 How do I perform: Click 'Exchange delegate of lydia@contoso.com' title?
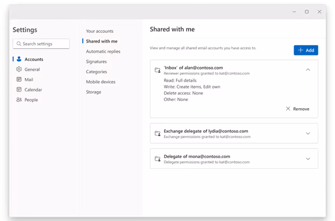coord(206,131)
